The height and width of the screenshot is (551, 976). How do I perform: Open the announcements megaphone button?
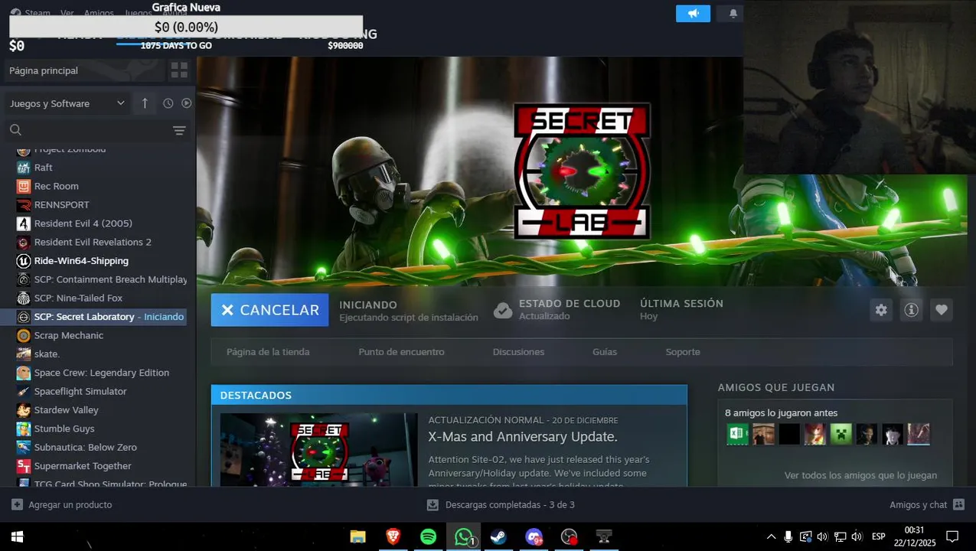pyautogui.click(x=693, y=14)
